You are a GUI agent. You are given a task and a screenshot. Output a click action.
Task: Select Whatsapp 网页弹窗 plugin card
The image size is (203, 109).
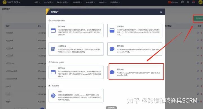click(76, 72)
